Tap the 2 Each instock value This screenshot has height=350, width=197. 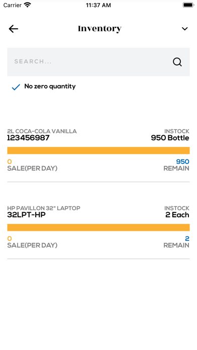pos(177,215)
